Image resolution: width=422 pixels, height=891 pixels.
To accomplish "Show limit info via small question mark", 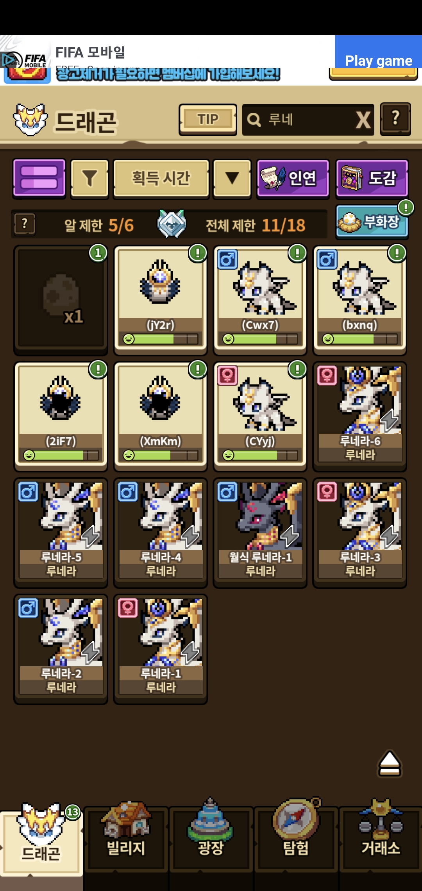I will 25,224.
